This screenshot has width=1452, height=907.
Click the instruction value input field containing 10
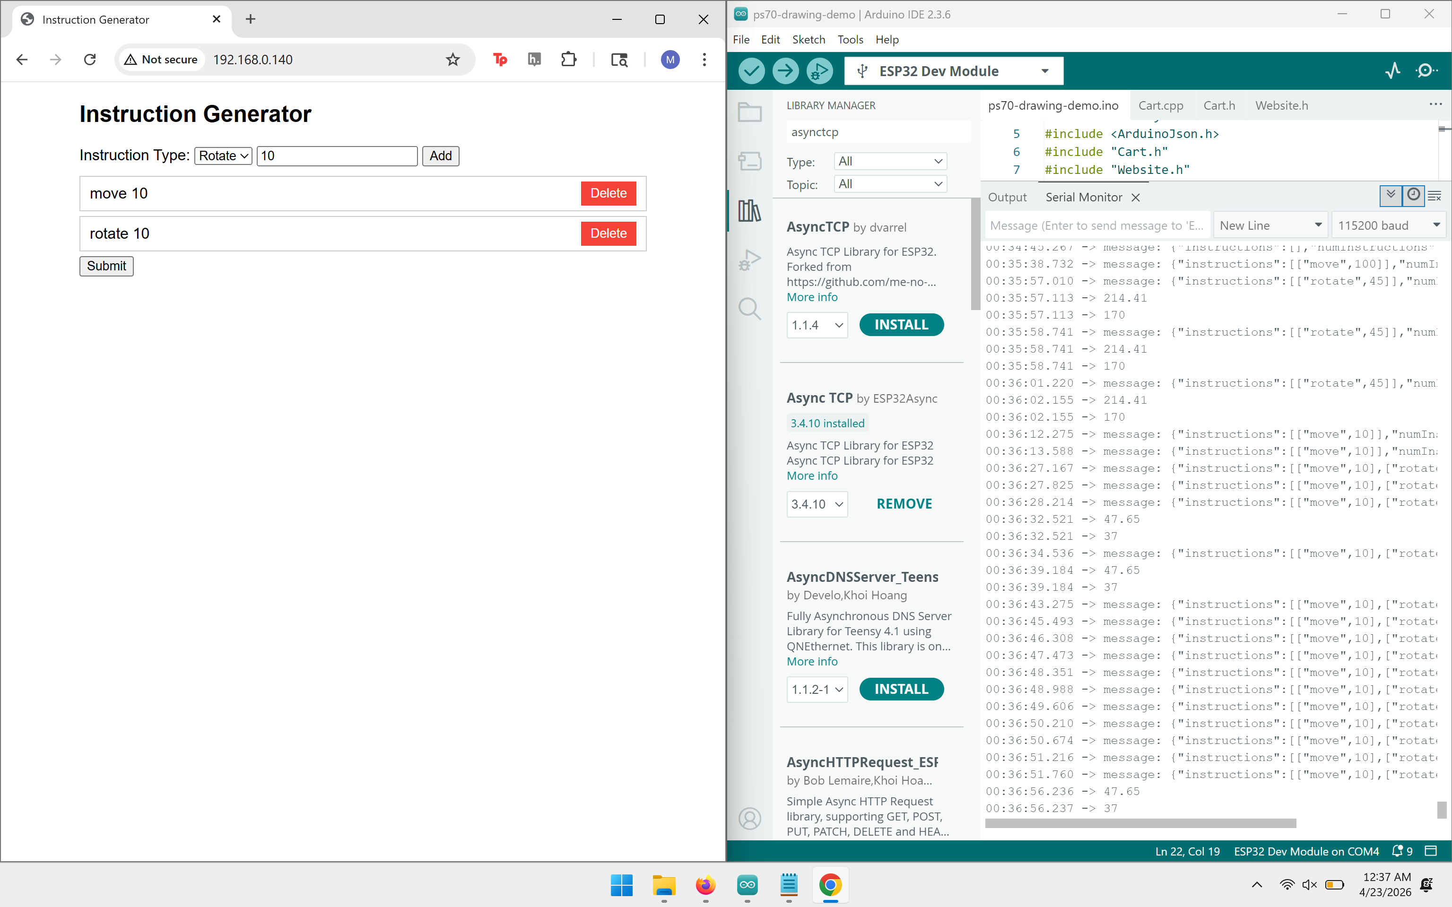337,156
